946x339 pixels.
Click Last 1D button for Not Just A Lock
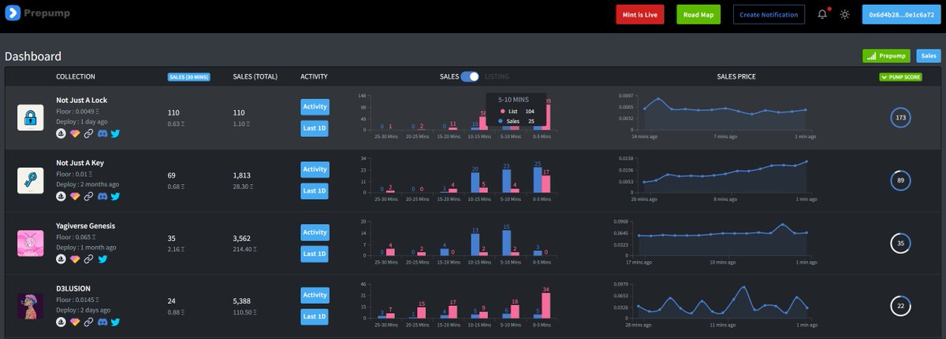click(x=315, y=128)
